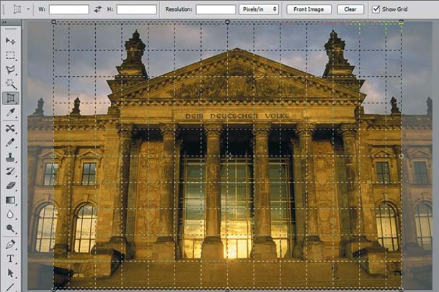The height and width of the screenshot is (292, 439).
Task: Select the Gradient tool
Action: 10,200
